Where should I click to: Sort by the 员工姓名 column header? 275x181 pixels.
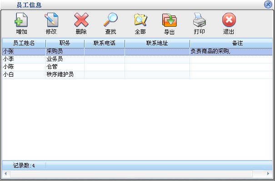point(24,43)
